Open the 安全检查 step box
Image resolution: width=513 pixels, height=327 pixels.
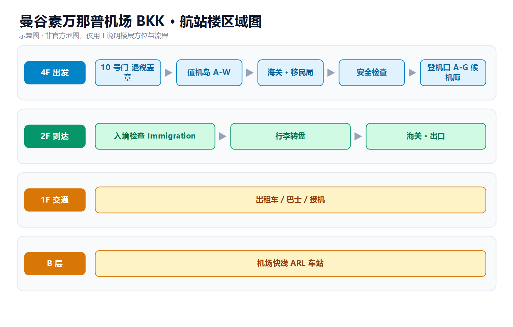(372, 73)
